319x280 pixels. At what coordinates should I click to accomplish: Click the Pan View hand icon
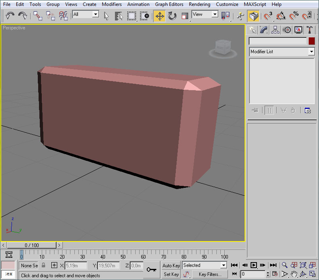click(x=294, y=274)
